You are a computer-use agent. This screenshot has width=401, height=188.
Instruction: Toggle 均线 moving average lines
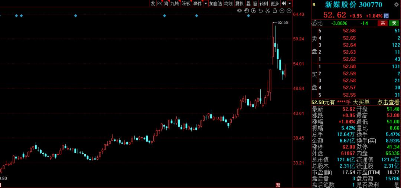228,3
